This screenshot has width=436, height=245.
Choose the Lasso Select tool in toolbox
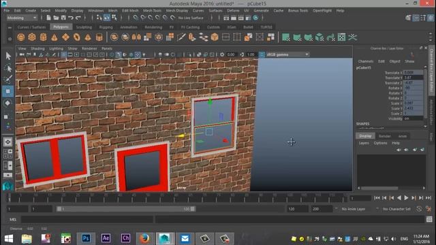[x=8, y=68]
